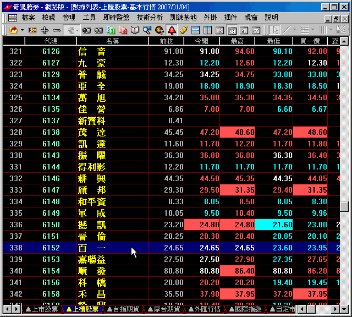
Task: Open the 插件 menu
Action: coord(230,18)
